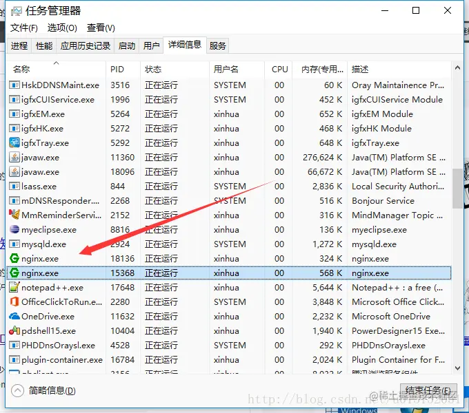Click the scrollbar up arrow
The width and height of the screenshot is (469, 413).
[457, 67]
